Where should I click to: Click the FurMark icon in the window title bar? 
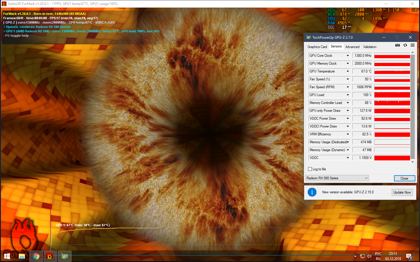[4, 4]
